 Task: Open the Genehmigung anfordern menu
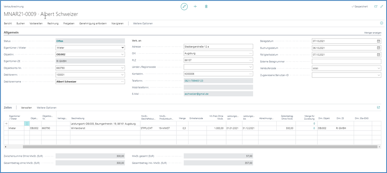93,23
